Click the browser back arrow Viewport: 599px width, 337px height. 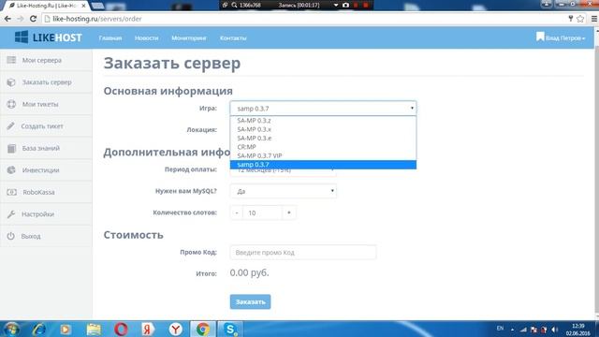[x=7, y=19]
